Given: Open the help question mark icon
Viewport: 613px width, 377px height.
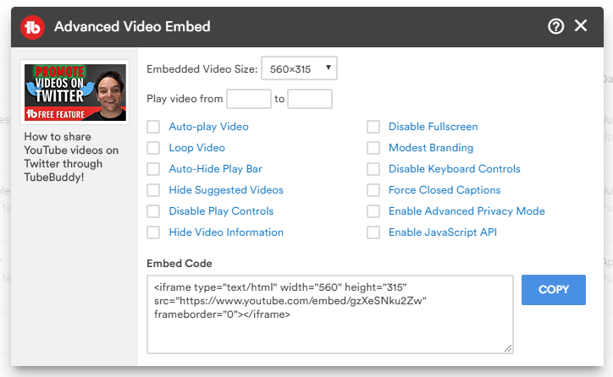Looking at the screenshot, I should point(556,26).
